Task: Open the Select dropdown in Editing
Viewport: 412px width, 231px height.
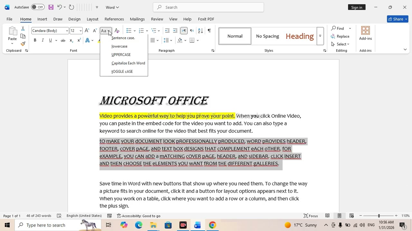Action: pyautogui.click(x=340, y=44)
